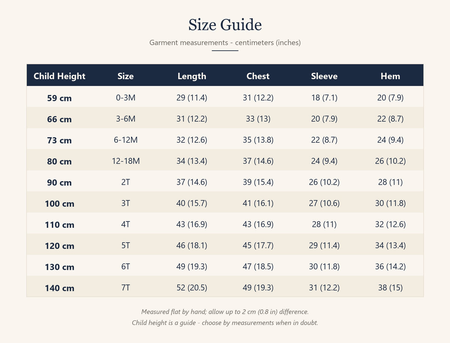Click Hem value 36 (14.2)
Screen dimensions: 450x343
390,266
